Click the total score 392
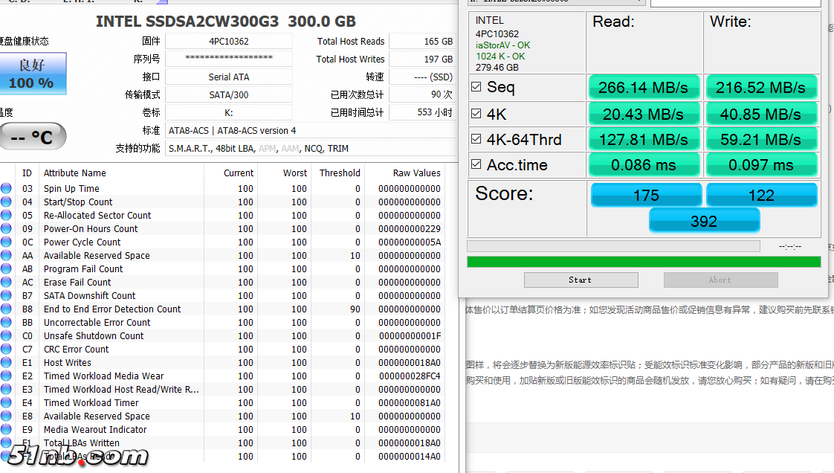This screenshot has width=834, height=473. (704, 220)
